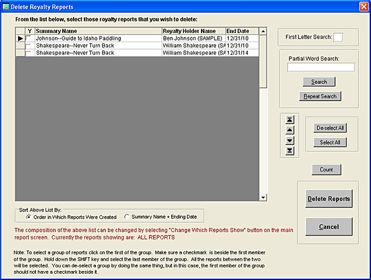The width and height of the screenshot is (371, 280).
Task: Focus the Partial Word Search field
Action: coord(321,67)
